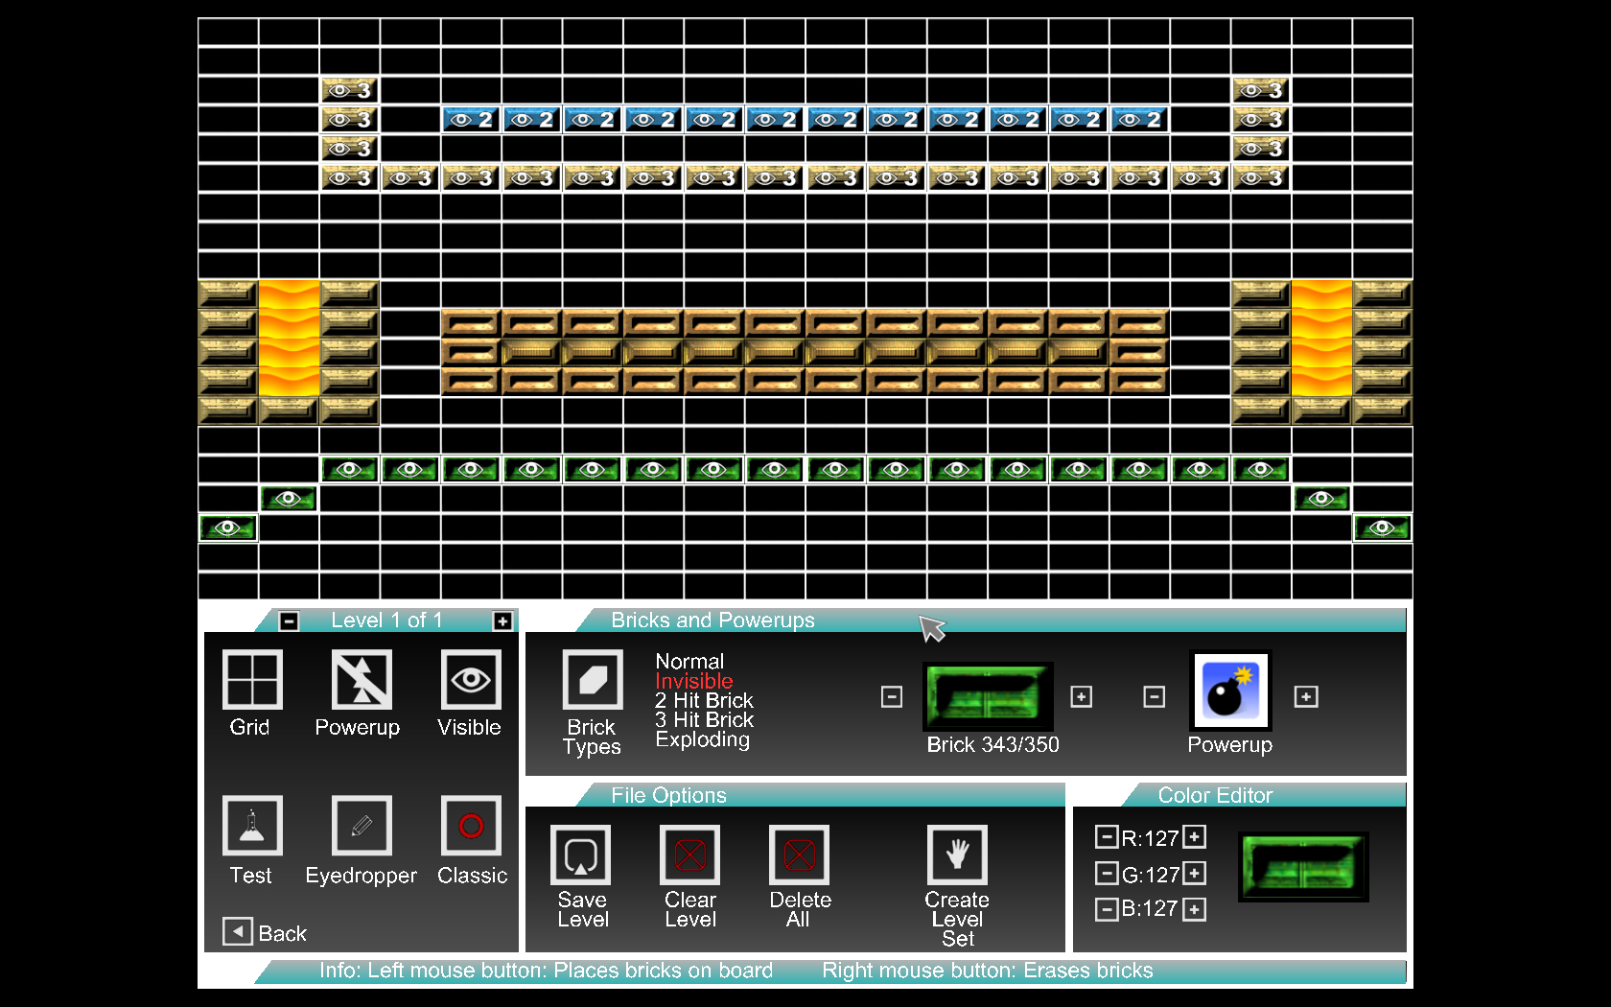The width and height of the screenshot is (1611, 1007).
Task: Open the Brick Types icon
Action: click(x=593, y=680)
